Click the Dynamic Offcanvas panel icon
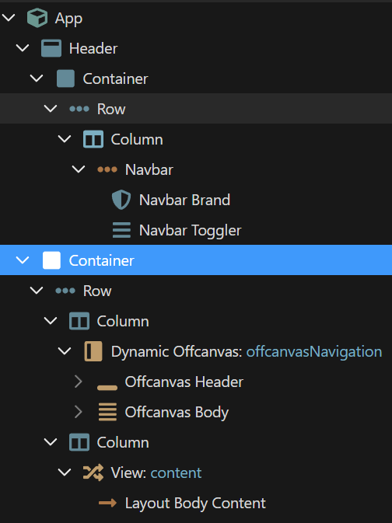Image resolution: width=392 pixels, height=523 pixels. click(x=93, y=351)
